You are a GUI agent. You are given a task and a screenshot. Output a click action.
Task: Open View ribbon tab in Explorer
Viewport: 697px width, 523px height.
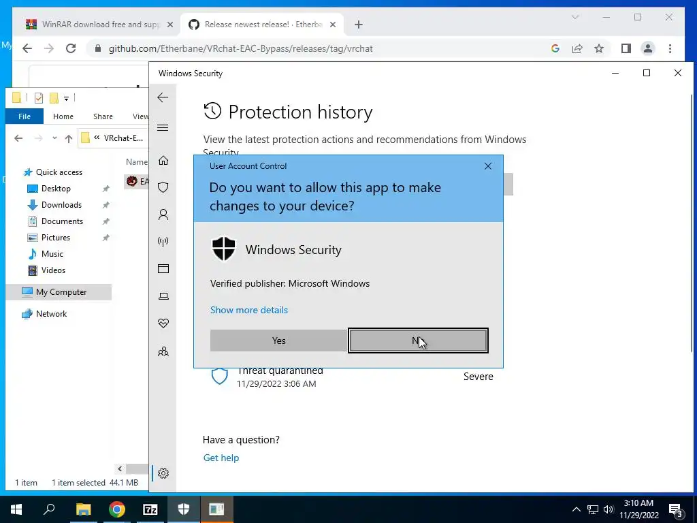pyautogui.click(x=140, y=116)
